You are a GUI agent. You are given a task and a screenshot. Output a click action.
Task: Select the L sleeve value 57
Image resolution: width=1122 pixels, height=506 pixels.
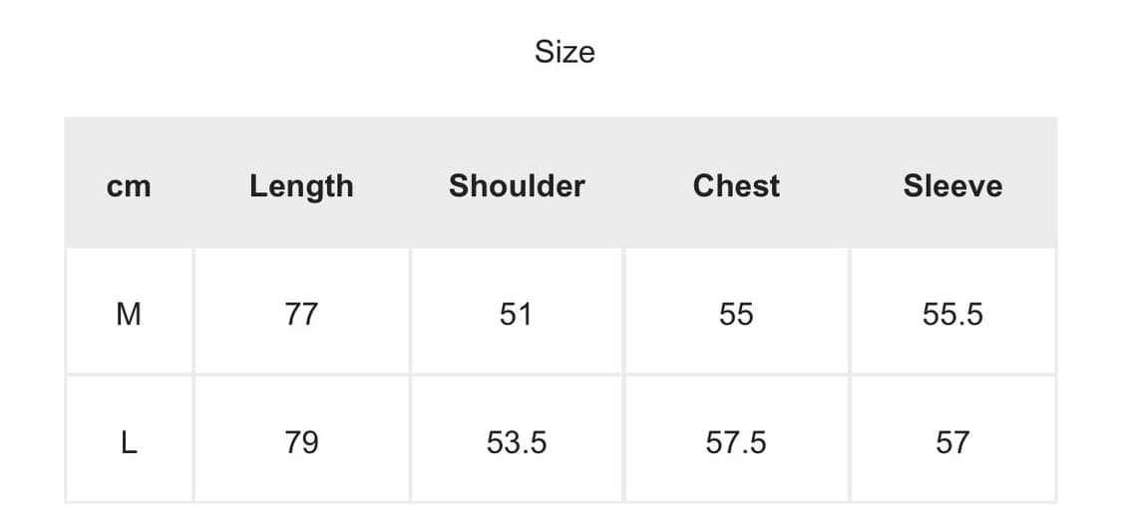coord(952,441)
